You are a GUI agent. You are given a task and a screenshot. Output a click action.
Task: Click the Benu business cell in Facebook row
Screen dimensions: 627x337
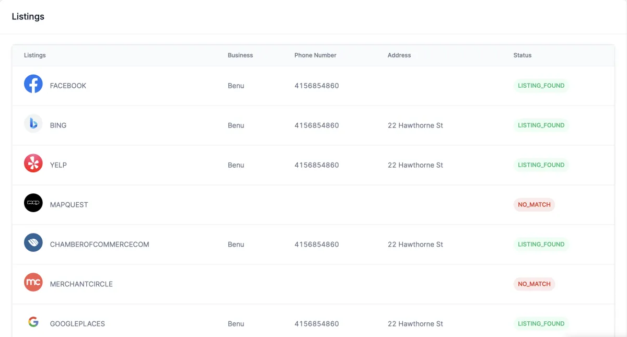click(x=236, y=86)
